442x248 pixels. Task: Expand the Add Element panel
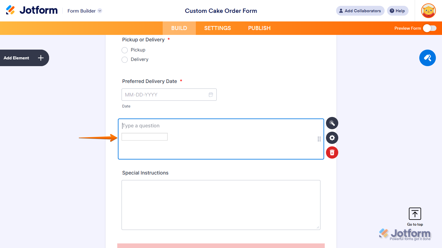[24, 58]
